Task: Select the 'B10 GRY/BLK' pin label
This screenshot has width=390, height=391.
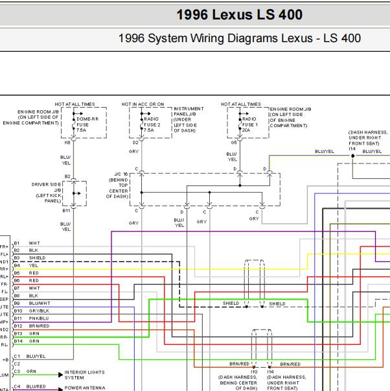Action: tap(31, 311)
